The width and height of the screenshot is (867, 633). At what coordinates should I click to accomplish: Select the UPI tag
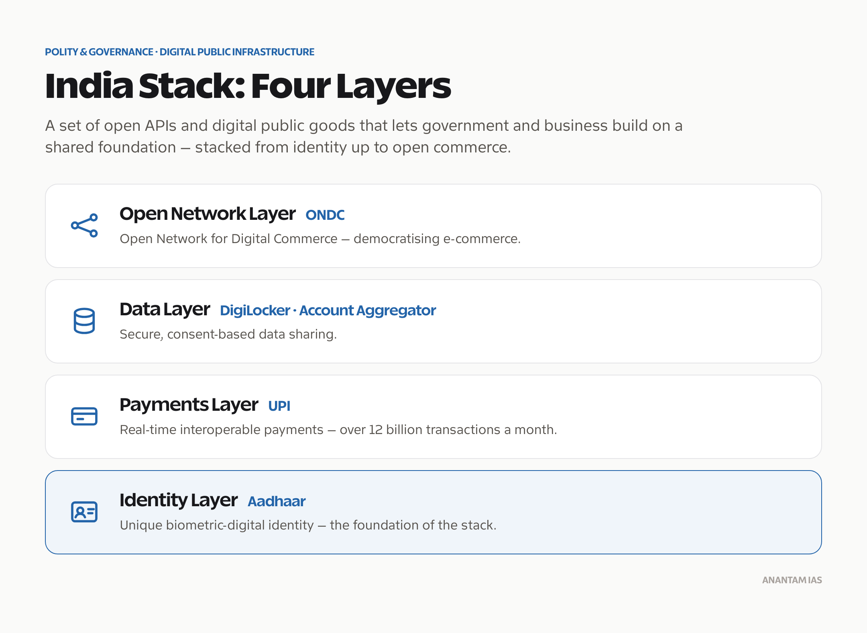(279, 406)
